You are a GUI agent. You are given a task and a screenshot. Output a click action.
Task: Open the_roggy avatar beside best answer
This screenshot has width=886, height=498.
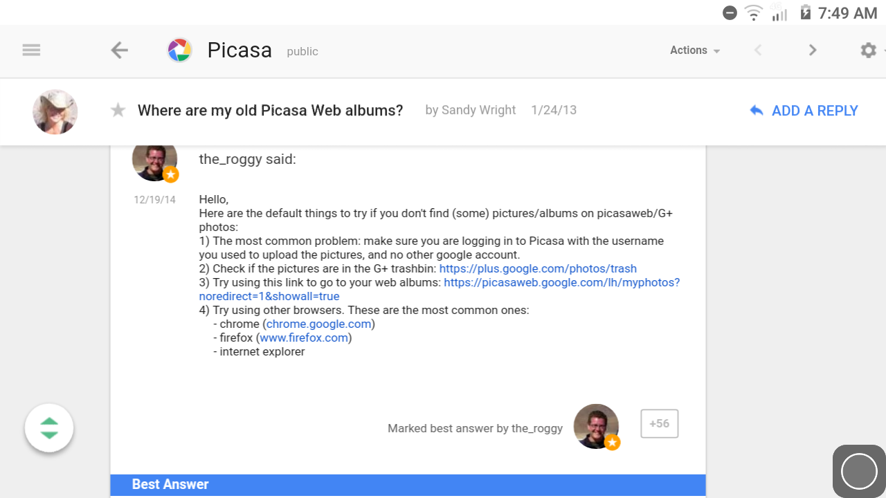click(597, 427)
